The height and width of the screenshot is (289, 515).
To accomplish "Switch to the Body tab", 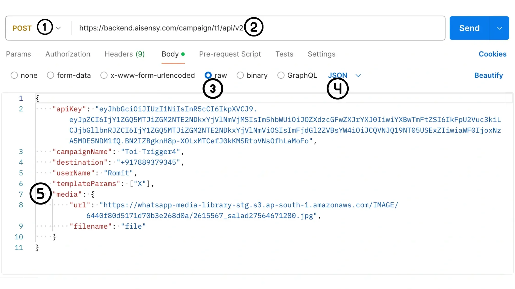I will pos(170,54).
